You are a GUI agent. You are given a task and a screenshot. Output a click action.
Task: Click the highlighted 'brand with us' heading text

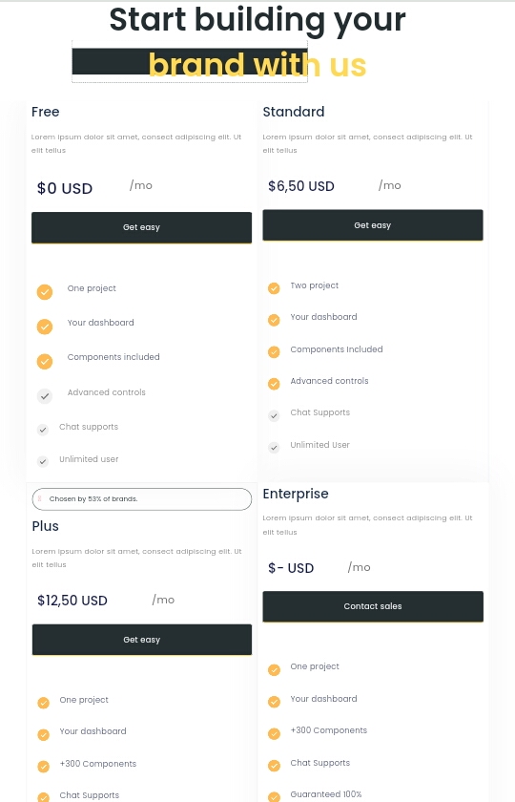(x=257, y=65)
